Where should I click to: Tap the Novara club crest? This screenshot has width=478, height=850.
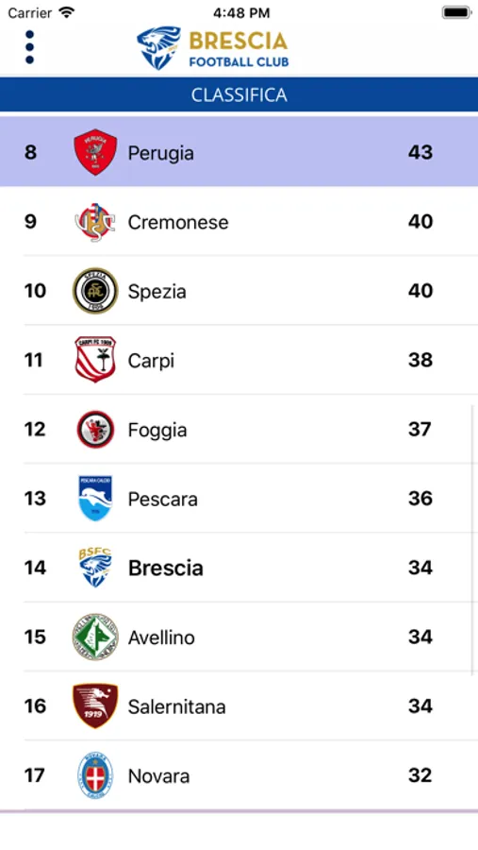click(x=95, y=775)
